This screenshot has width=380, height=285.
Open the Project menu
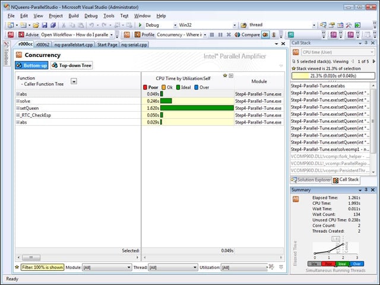pyautogui.click(x=56, y=16)
